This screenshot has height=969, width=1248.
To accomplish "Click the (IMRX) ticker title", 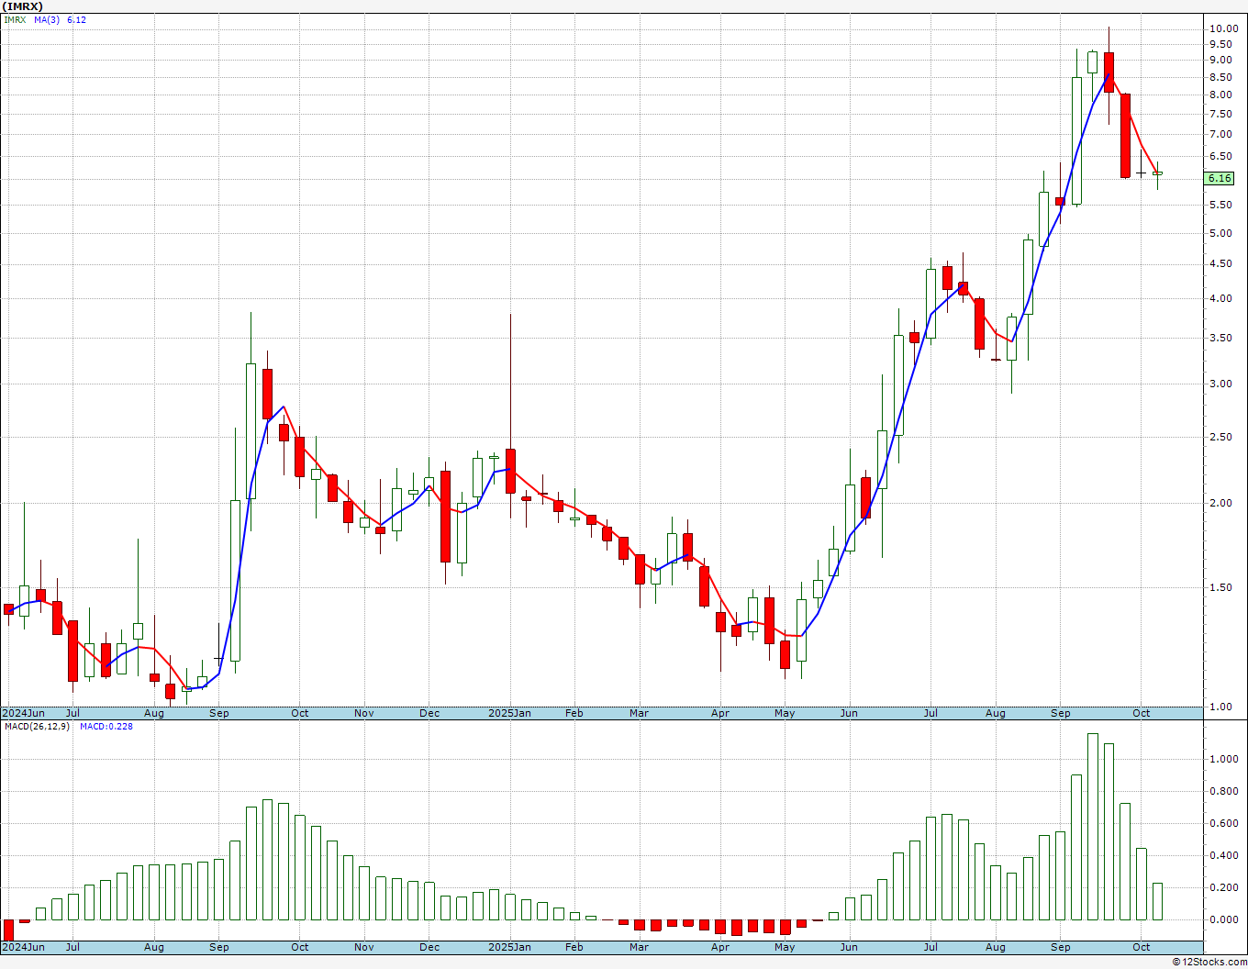I will [x=23, y=6].
